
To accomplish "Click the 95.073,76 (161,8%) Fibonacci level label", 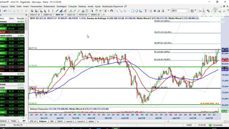I will coord(163,32).
